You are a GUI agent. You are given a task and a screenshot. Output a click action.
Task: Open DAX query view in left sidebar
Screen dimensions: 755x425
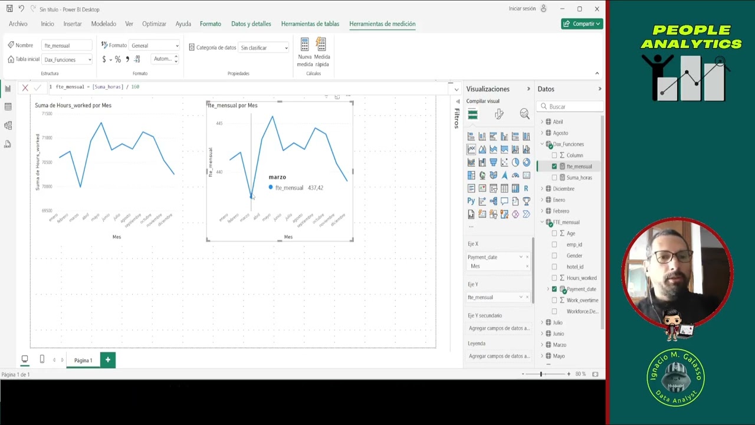pyautogui.click(x=8, y=144)
